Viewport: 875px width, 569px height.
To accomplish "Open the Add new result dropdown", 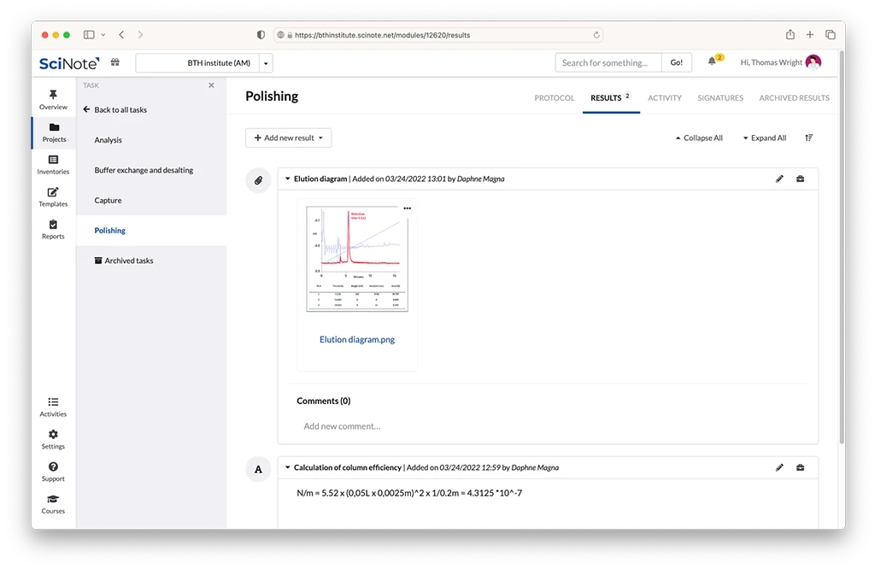I will pos(288,138).
